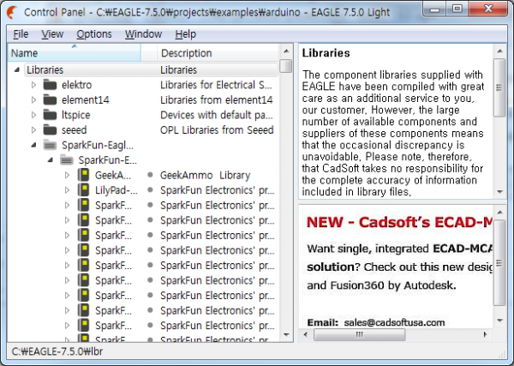514x366 pixels.
Task: Select the SparkFun-Eagl... tree row name
Action: 98,145
